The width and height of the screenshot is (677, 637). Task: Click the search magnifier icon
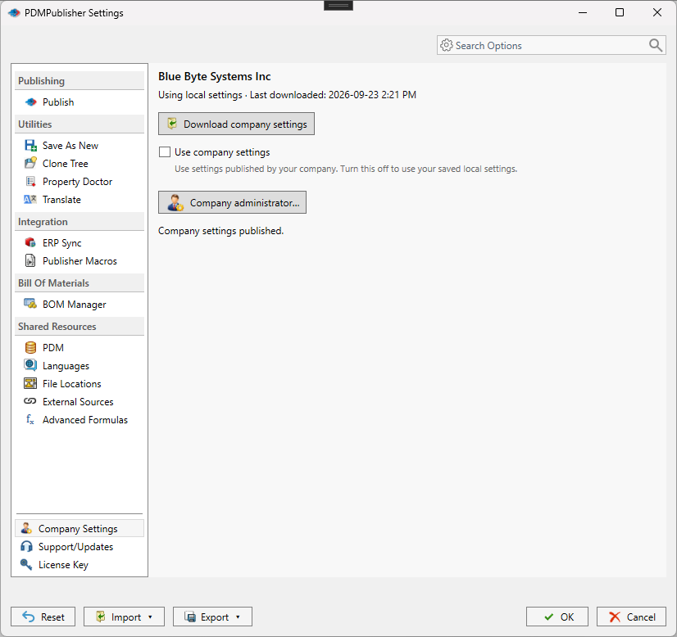656,45
